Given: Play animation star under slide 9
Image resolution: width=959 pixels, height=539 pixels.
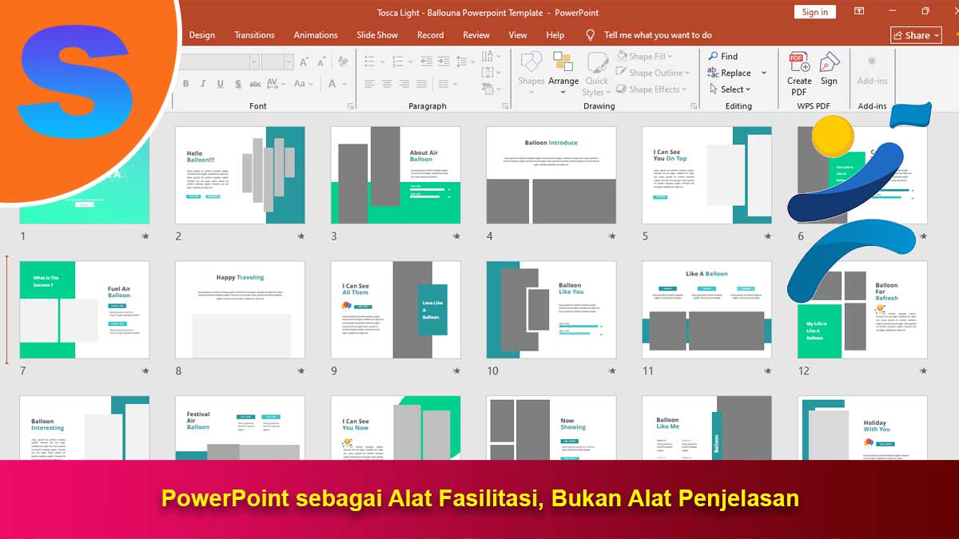Looking at the screenshot, I should [456, 371].
